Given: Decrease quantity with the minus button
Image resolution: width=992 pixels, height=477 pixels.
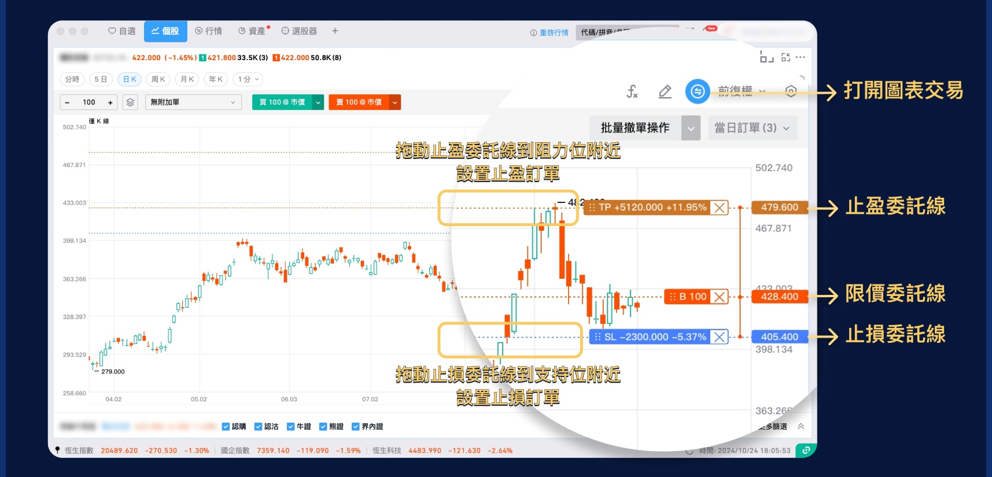Looking at the screenshot, I should 68,102.
